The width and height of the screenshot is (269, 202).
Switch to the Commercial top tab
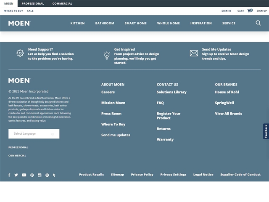(x=62, y=3)
